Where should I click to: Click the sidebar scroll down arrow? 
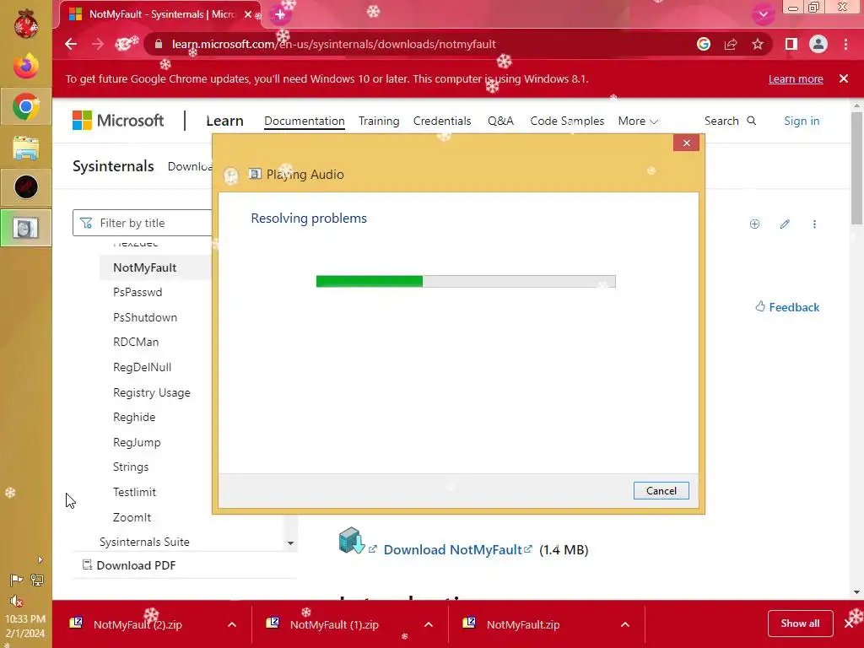click(290, 543)
